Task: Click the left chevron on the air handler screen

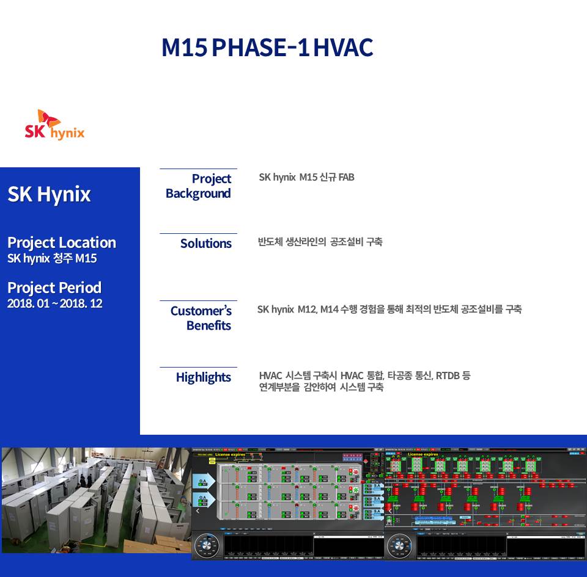Action: coord(198,510)
